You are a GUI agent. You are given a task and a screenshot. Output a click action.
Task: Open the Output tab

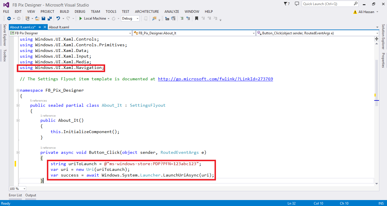pos(31,195)
